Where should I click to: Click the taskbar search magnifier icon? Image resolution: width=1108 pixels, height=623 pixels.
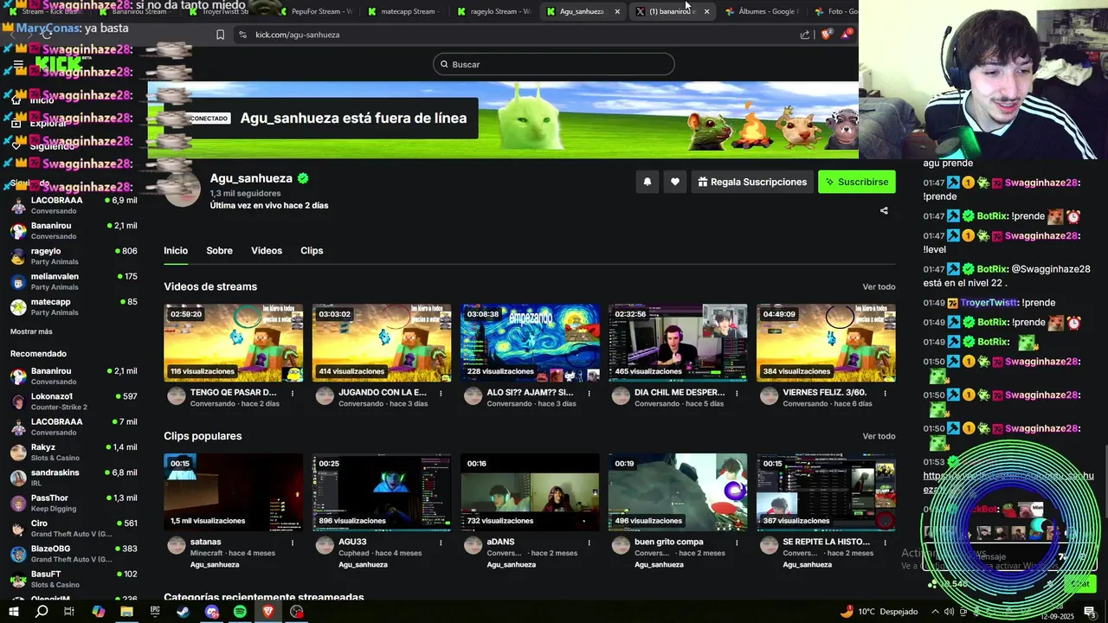tap(42, 612)
